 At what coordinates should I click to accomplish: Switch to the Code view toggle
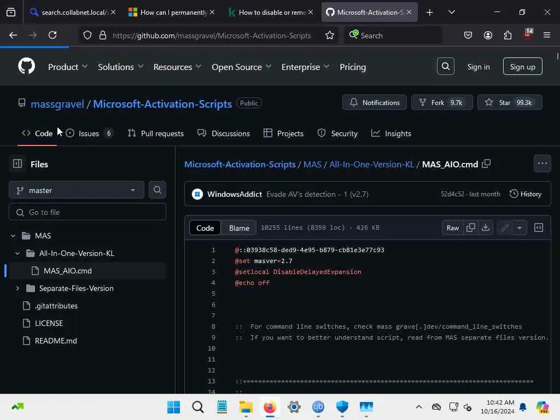(205, 228)
